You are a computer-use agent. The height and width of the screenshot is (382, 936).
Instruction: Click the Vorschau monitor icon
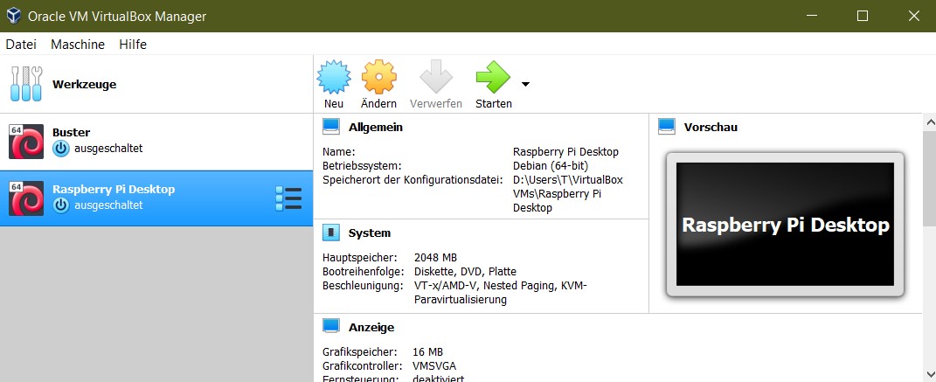666,127
